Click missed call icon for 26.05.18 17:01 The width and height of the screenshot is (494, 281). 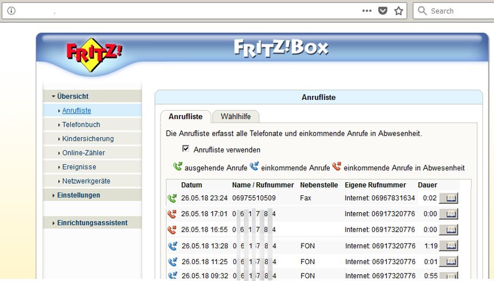coord(172,214)
